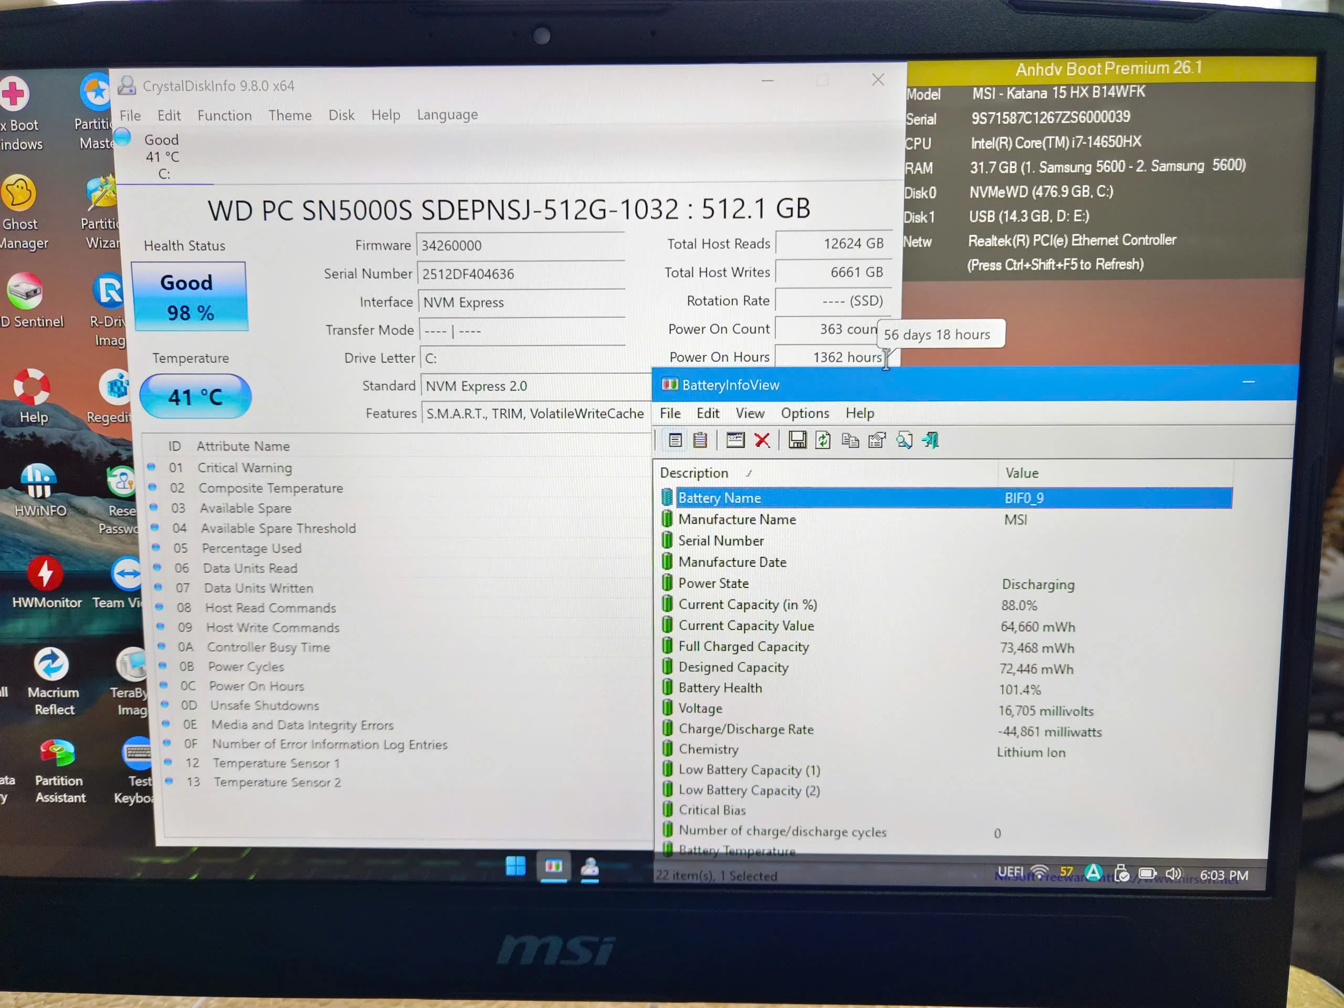Select the Good 41 °C C: disk tab
Viewport: 1344px width, 1008px height.
point(163,156)
